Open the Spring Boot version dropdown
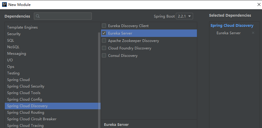The height and width of the screenshot is (128, 262). 184,16
